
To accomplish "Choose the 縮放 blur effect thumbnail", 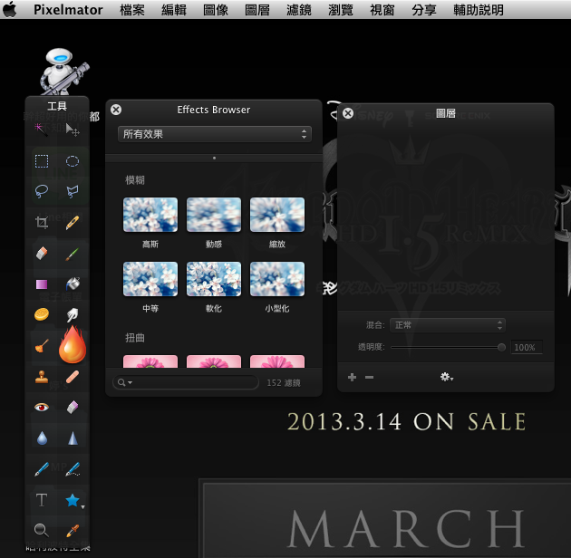I will click(277, 215).
